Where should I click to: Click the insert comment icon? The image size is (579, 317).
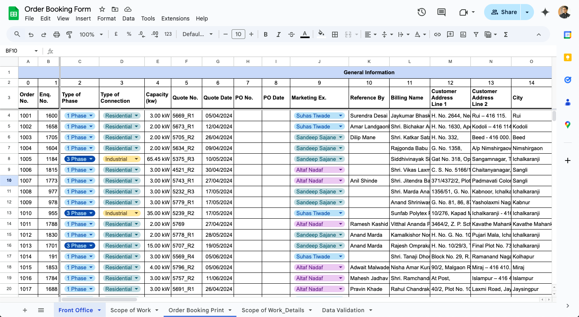450,35
